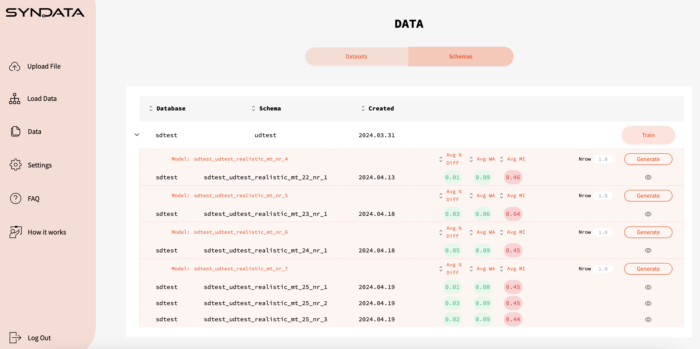Viewport: 700px width, 349px height.
Task: Show schema mt_23_nr_1 with eye icon
Action: [648, 214]
